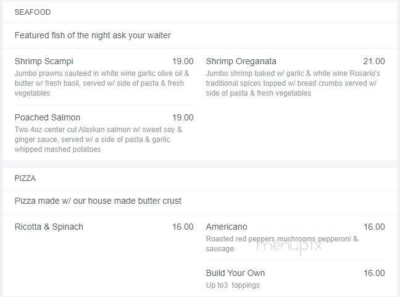The width and height of the screenshot is (400, 297).
Task: Open the Shrimp Scampi menu item
Action: [x=44, y=61]
